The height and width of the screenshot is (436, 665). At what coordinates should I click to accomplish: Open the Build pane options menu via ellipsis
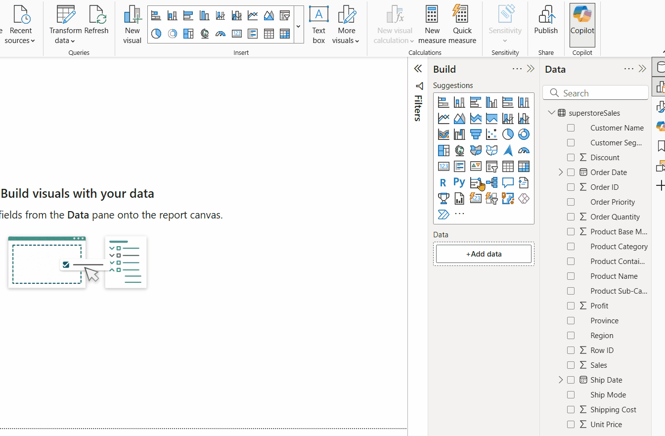pyautogui.click(x=517, y=69)
